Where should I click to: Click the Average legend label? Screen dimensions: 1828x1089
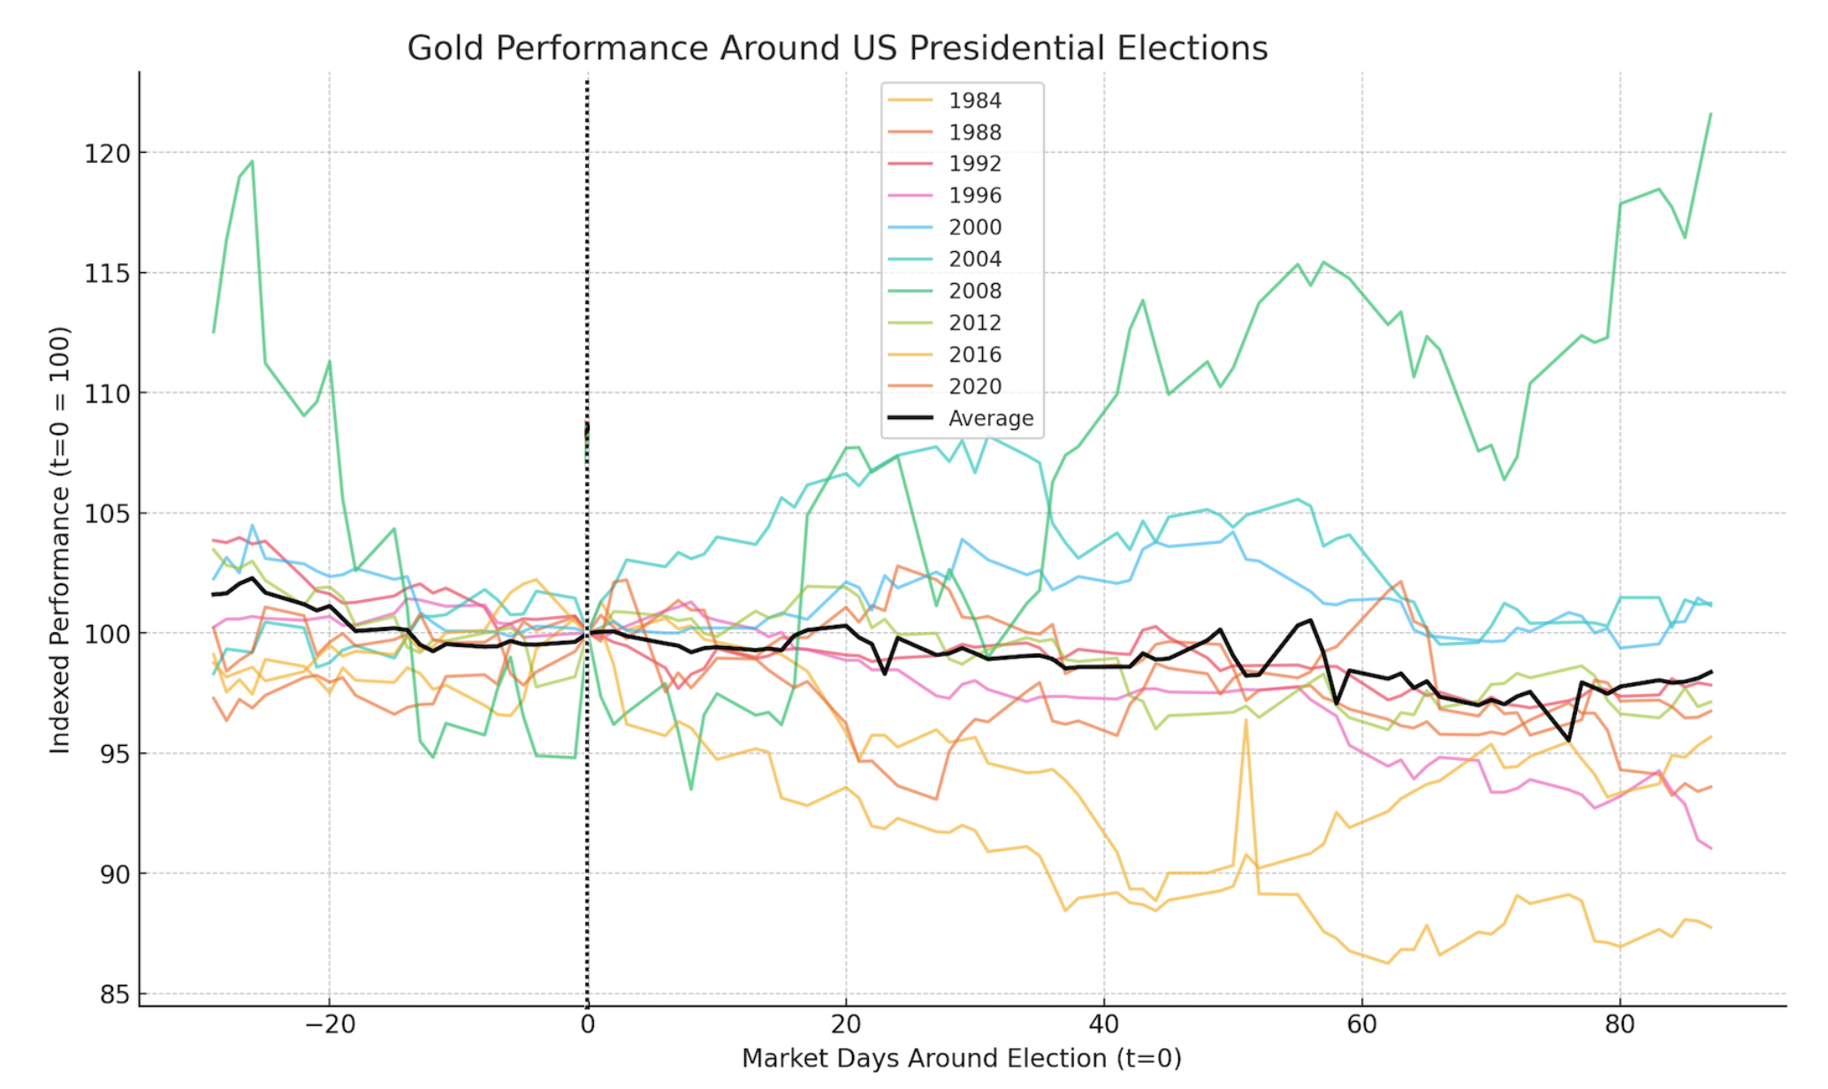pos(990,418)
